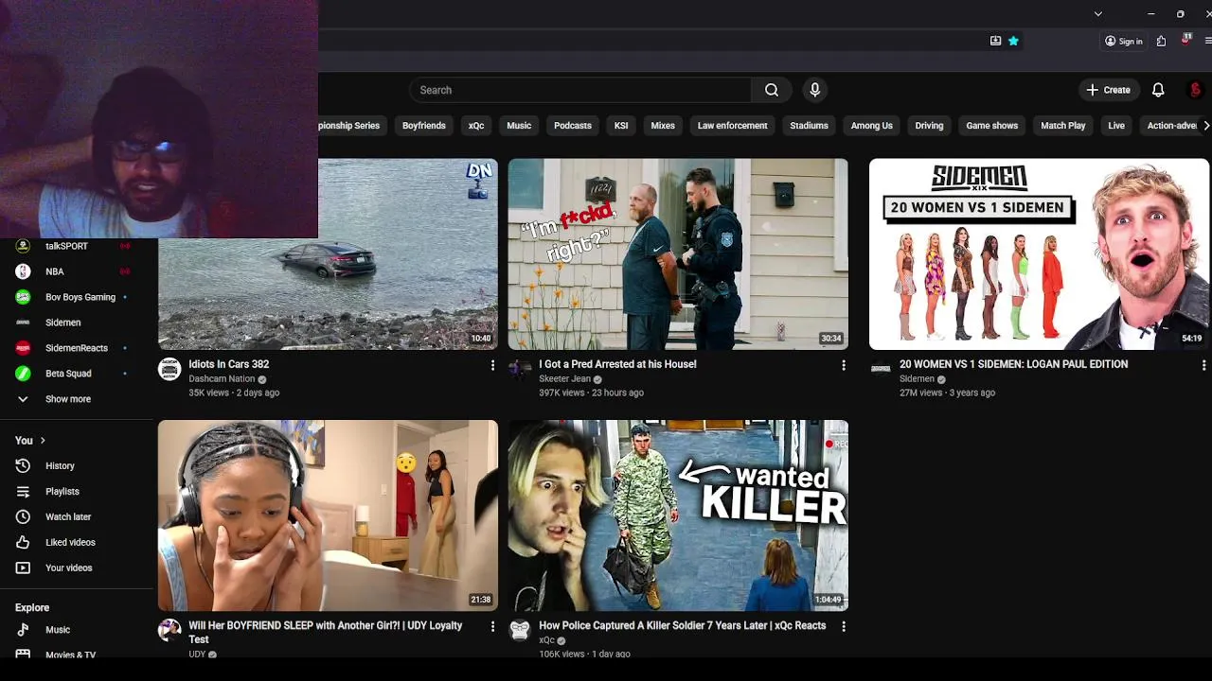The width and height of the screenshot is (1212, 681).
Task: Click install app icon in address bar
Action: 995,41
